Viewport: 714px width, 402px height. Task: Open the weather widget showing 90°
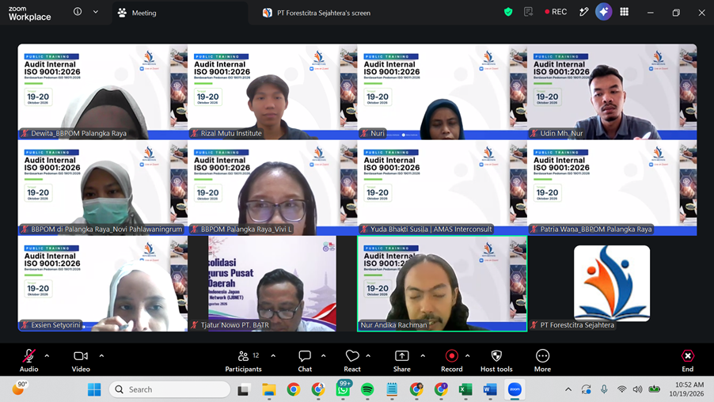20,389
